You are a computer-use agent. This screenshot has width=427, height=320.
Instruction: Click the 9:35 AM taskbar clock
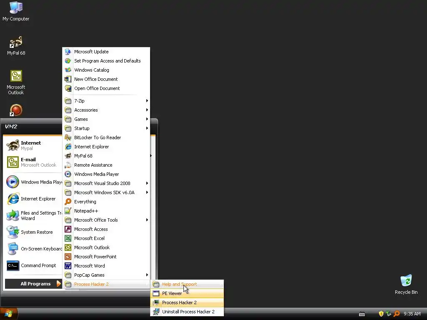[412, 314]
